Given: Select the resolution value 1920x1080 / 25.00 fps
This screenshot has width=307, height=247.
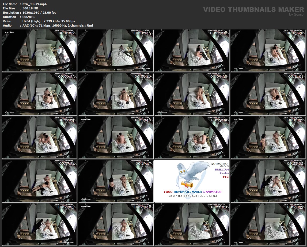Looking at the screenshot, I should point(39,13).
